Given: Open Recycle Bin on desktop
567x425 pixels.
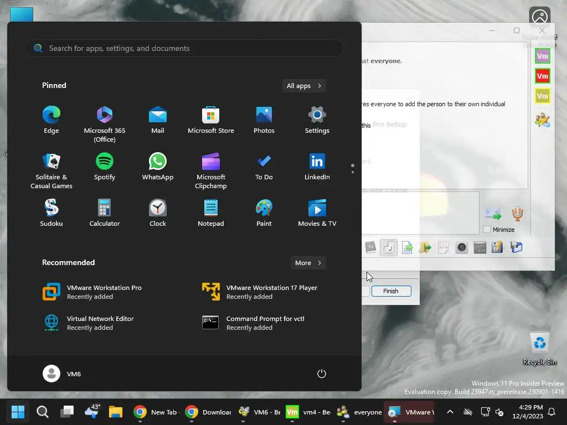Looking at the screenshot, I should pos(539,349).
